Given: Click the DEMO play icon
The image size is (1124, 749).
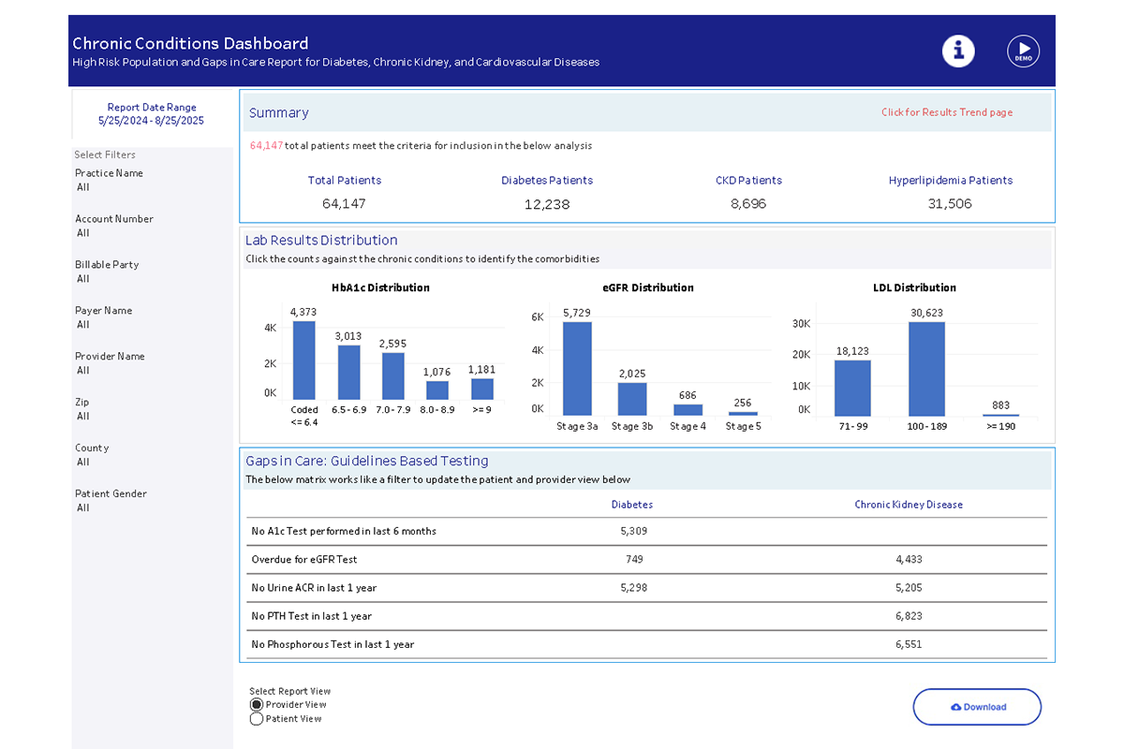Looking at the screenshot, I should click(1023, 51).
